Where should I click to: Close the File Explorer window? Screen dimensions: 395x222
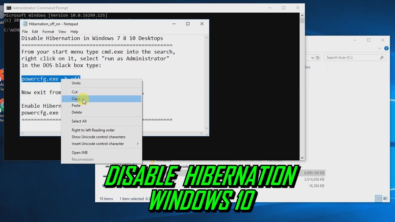tap(383, 40)
